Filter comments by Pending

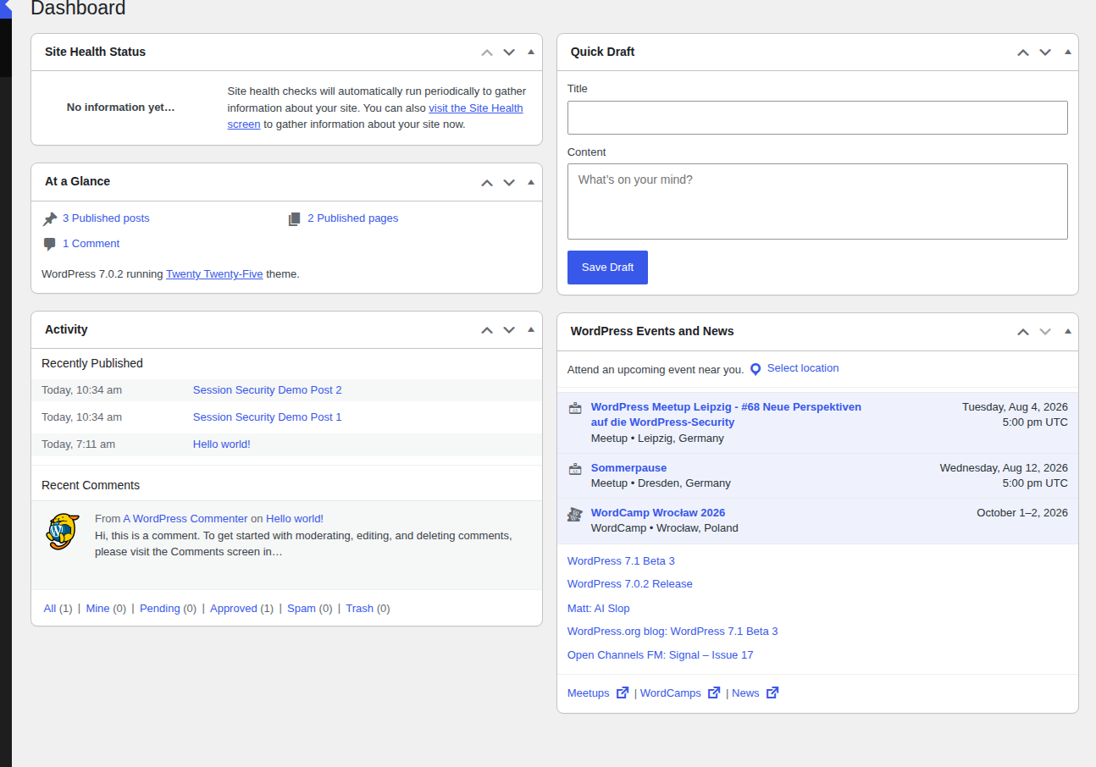click(160, 608)
